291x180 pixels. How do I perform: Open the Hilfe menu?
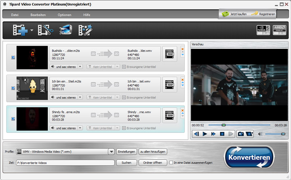point(86,15)
